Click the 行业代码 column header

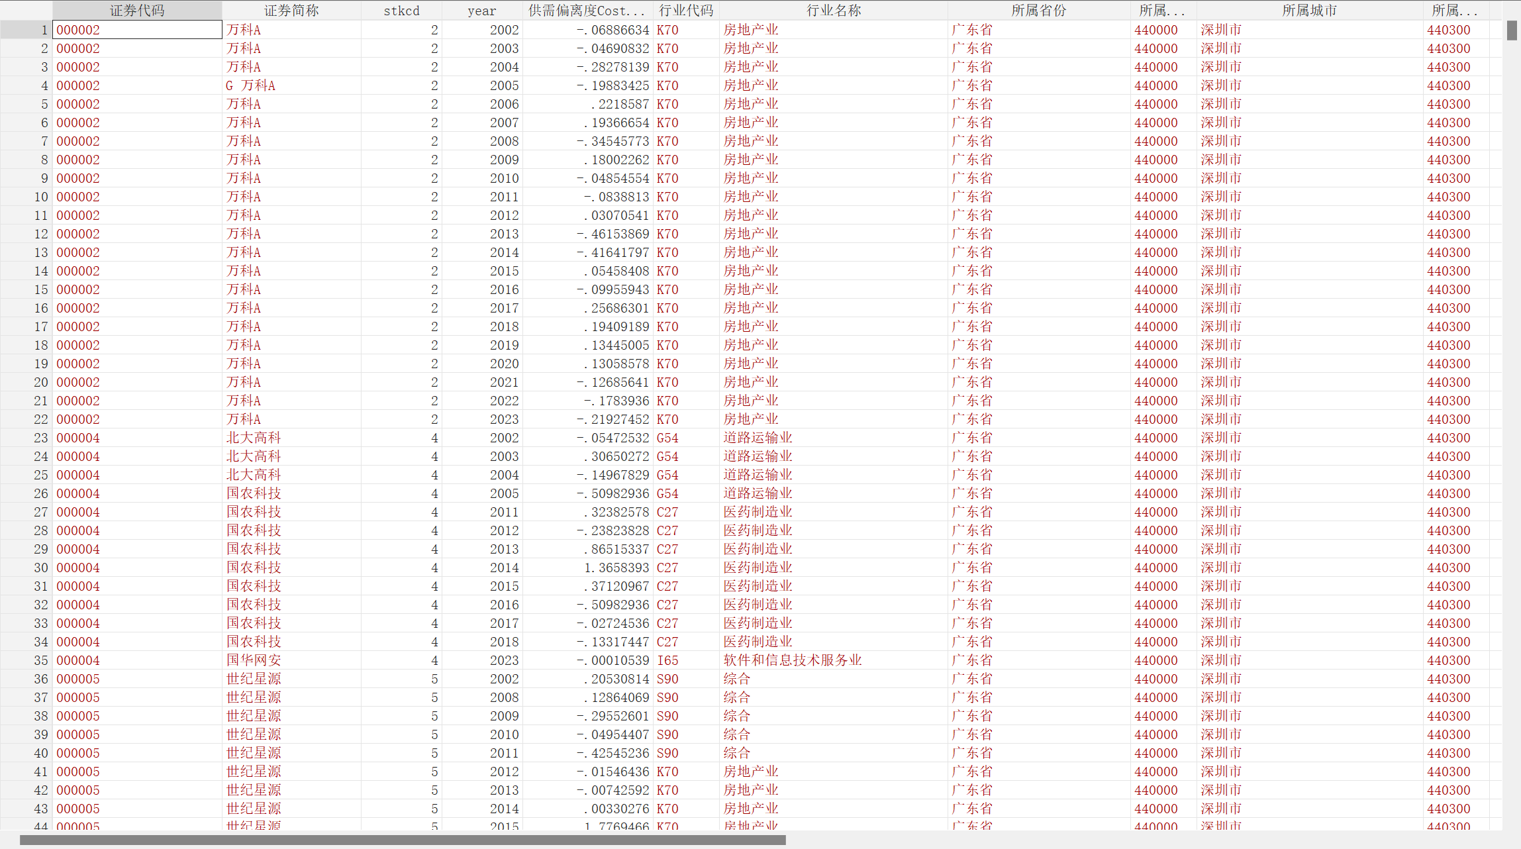click(686, 11)
